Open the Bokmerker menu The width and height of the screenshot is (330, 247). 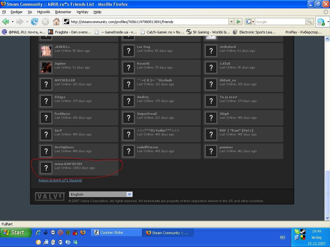tap(63, 12)
